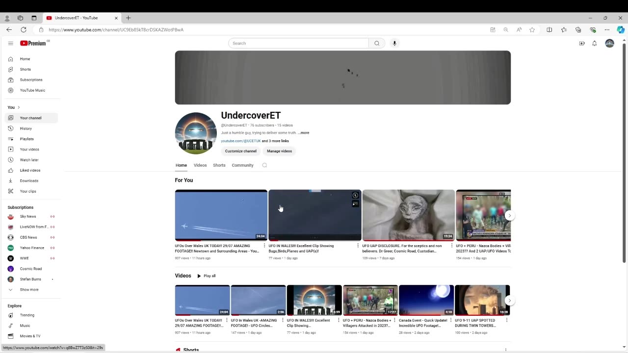The height and width of the screenshot is (353, 628).
Task: Select the UndercoverET browser tab
Action: tap(82, 18)
